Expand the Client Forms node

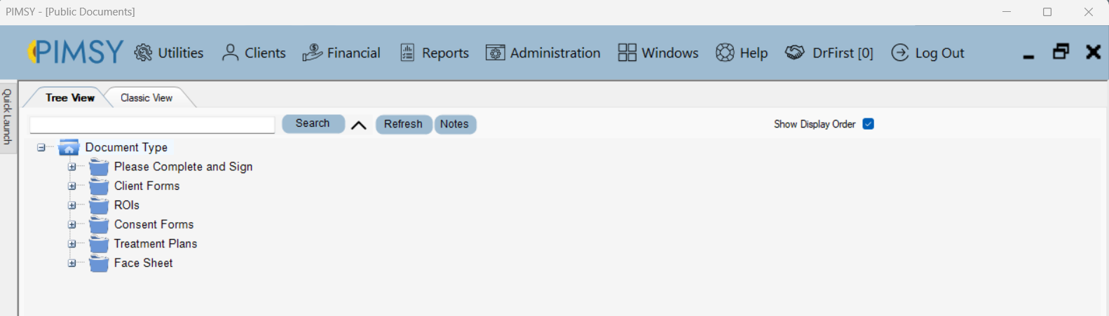[72, 186]
